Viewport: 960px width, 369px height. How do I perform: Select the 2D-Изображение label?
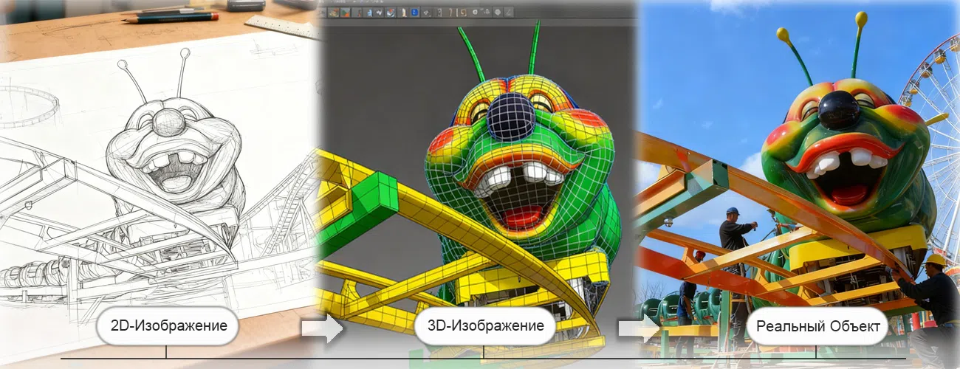pos(168,326)
